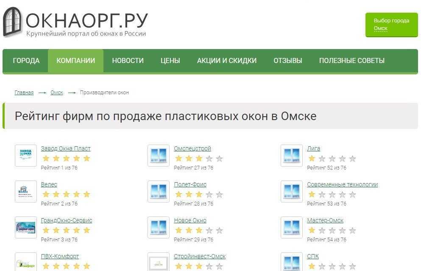The height and width of the screenshot is (271, 421).
Task: Click the Новое Окно star rating
Action: click(x=199, y=230)
